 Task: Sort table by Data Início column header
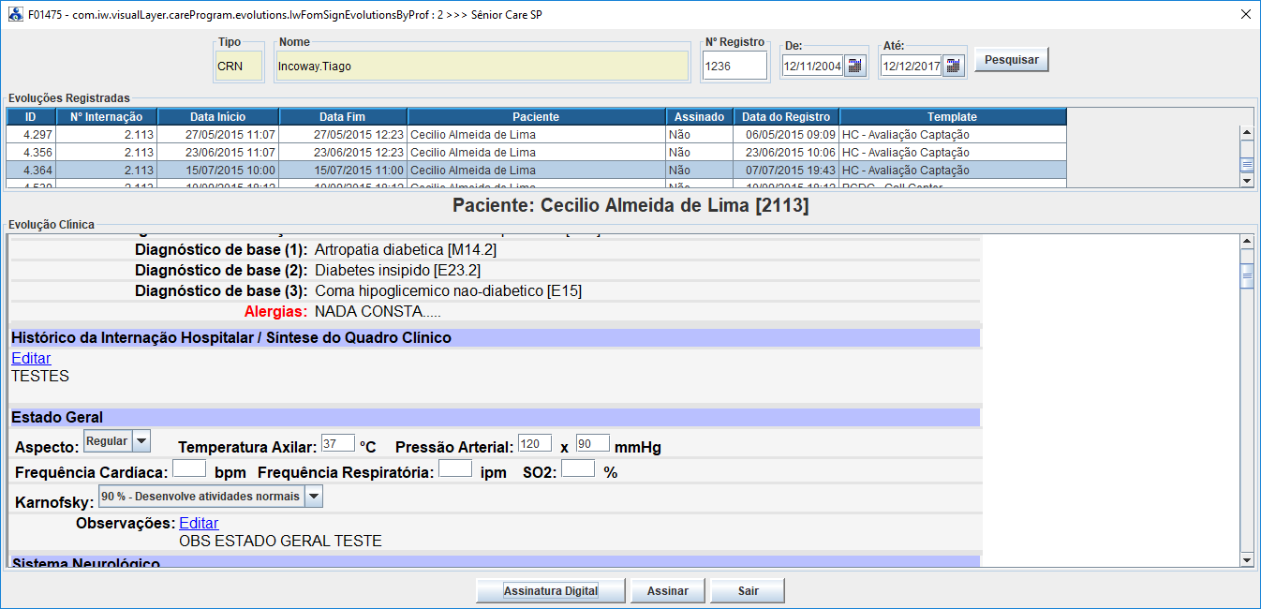coord(217,117)
